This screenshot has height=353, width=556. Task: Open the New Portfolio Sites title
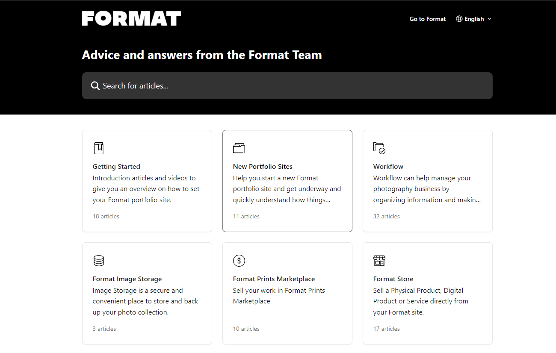(263, 167)
